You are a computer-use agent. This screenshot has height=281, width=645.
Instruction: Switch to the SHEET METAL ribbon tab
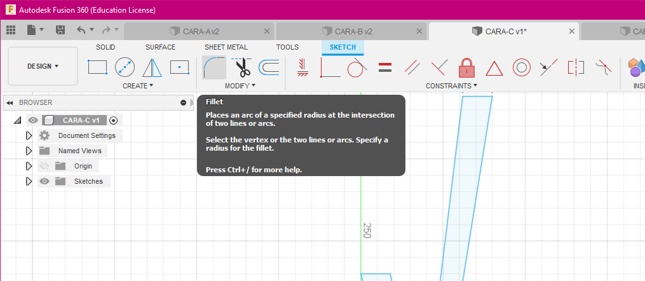226,47
